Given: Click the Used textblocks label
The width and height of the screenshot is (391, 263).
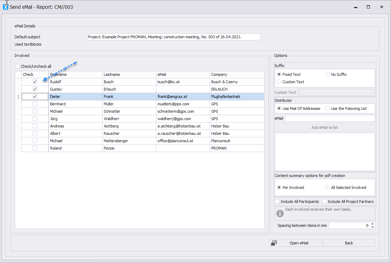Looking at the screenshot, I should (x=28, y=44).
